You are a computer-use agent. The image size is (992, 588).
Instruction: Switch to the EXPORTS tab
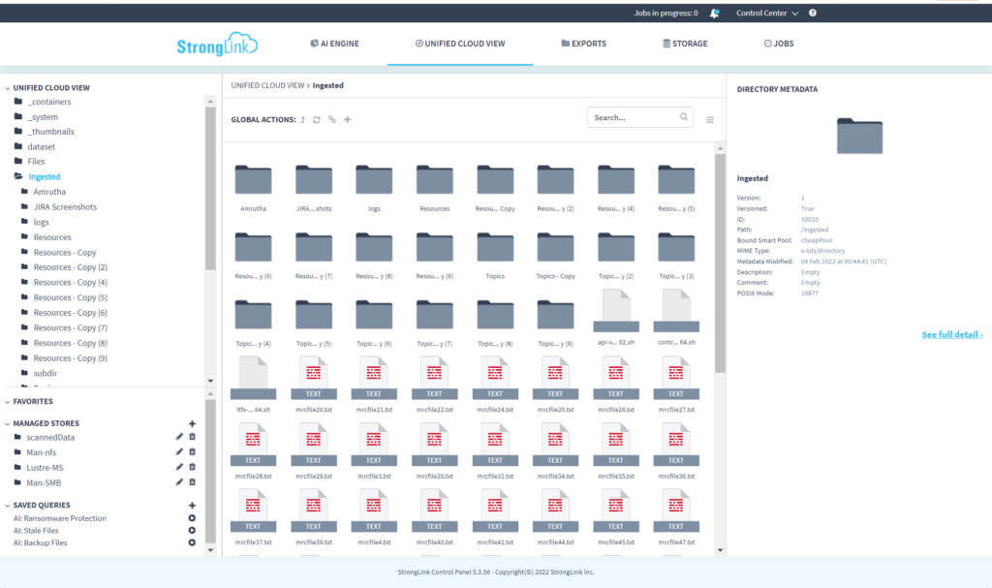[x=584, y=44]
